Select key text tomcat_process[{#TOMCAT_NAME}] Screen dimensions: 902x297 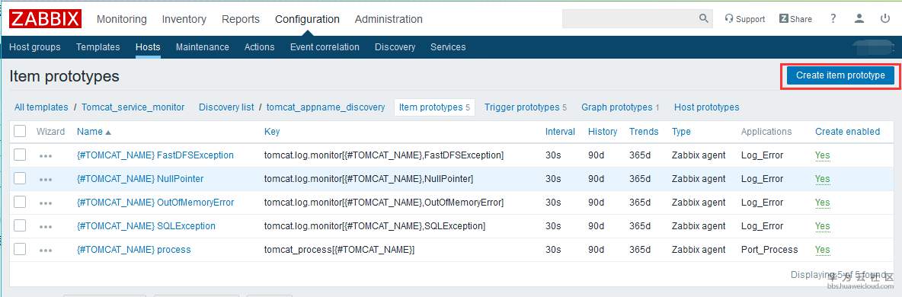340,250
